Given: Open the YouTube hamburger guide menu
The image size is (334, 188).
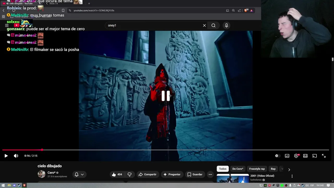Looking at the screenshot, I should [7, 25].
